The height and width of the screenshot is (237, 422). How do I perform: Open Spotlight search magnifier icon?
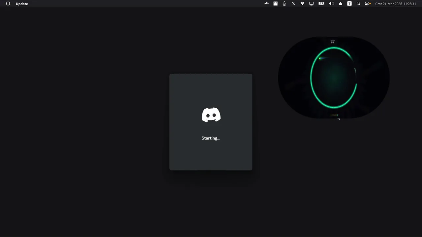358,4
